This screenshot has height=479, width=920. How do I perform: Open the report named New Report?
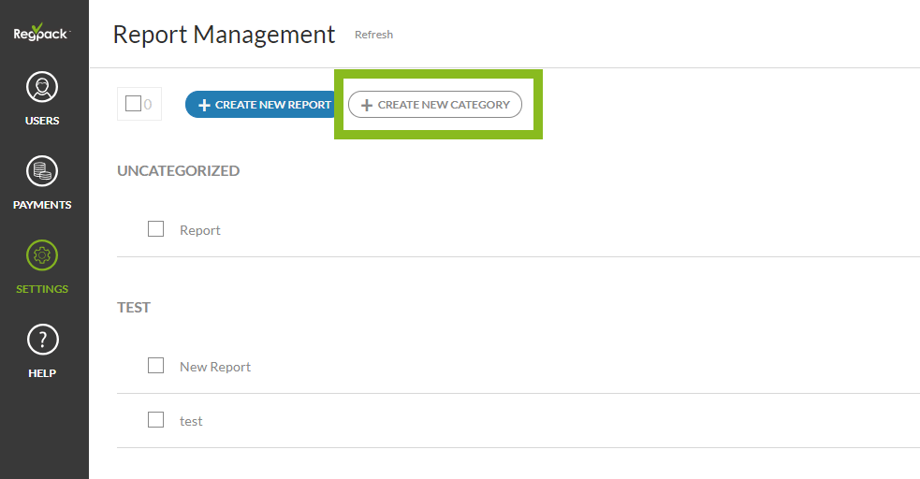(215, 367)
